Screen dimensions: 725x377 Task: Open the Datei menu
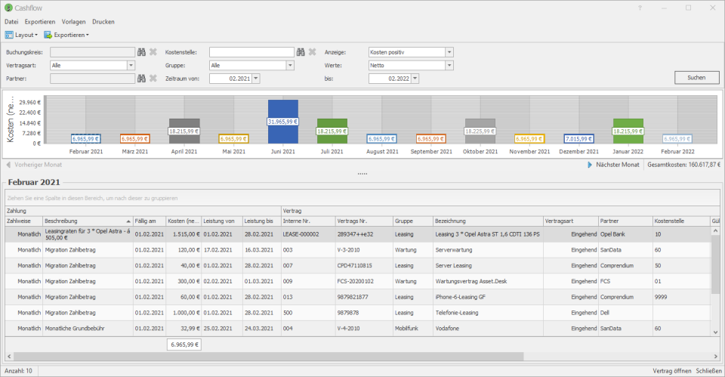(11, 22)
